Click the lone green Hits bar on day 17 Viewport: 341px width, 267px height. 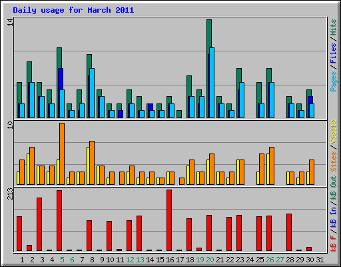coord(179,114)
